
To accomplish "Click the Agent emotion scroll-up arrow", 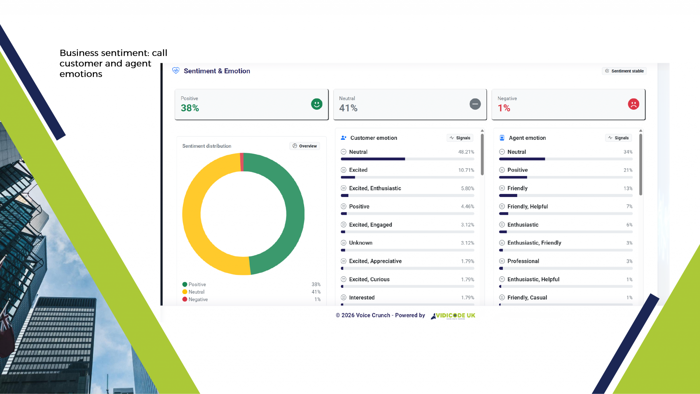I will click(640, 131).
